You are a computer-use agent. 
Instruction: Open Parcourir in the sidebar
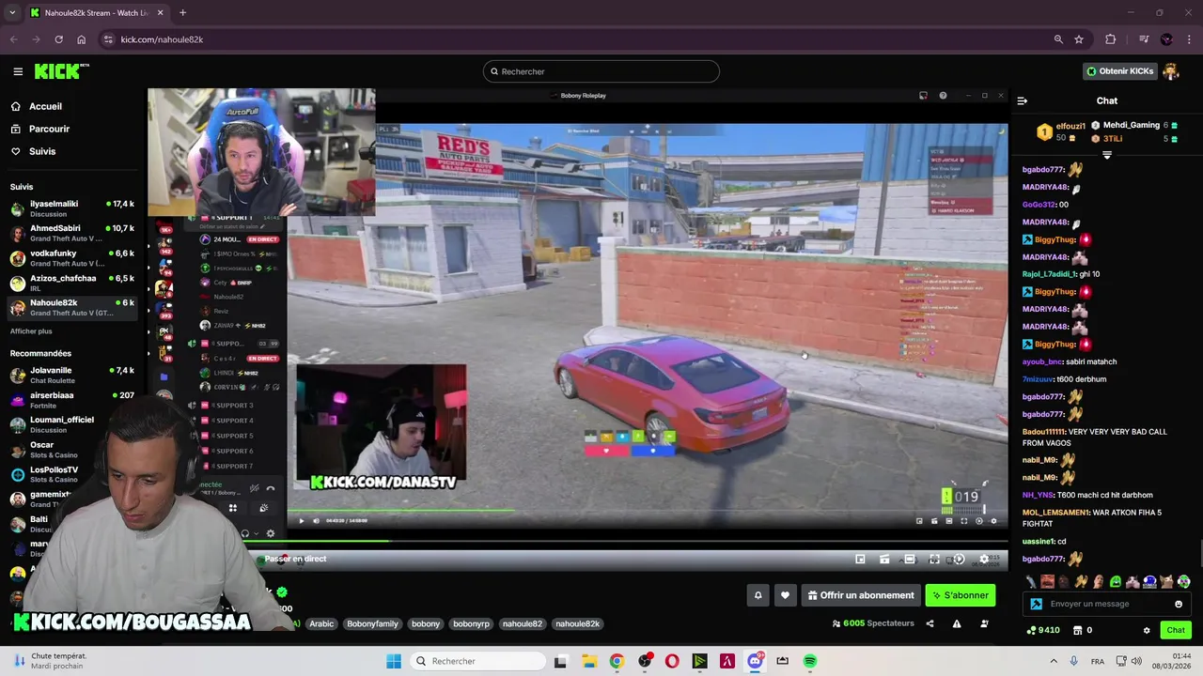[49, 129]
